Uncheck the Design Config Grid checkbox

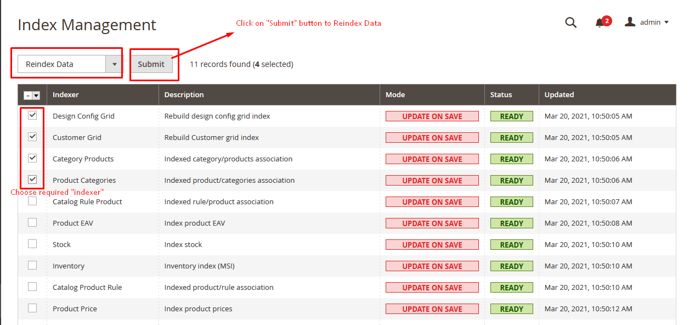tap(32, 115)
